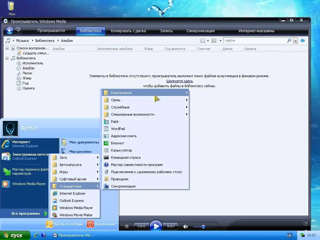This screenshot has width=320, height=240.
Task: Open Internet Explorer in All Programs list
Action: pyautogui.click(x=75, y=193)
